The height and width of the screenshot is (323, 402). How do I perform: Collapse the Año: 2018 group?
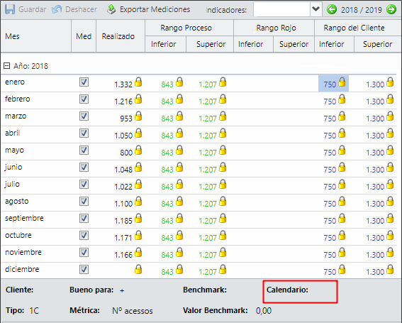tap(6, 66)
